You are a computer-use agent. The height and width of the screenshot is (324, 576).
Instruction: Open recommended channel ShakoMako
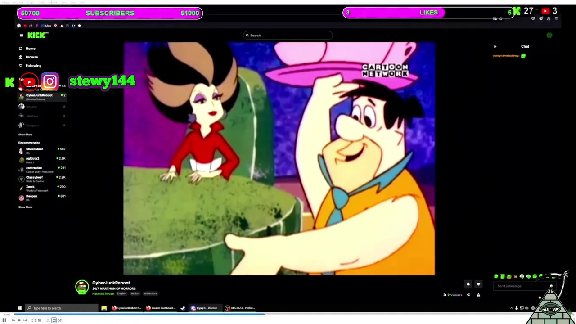[x=42, y=150]
